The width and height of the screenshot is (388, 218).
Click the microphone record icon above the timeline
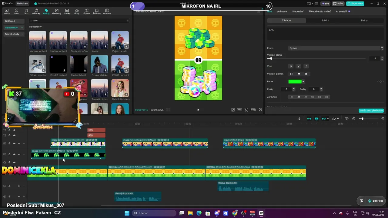(299, 119)
